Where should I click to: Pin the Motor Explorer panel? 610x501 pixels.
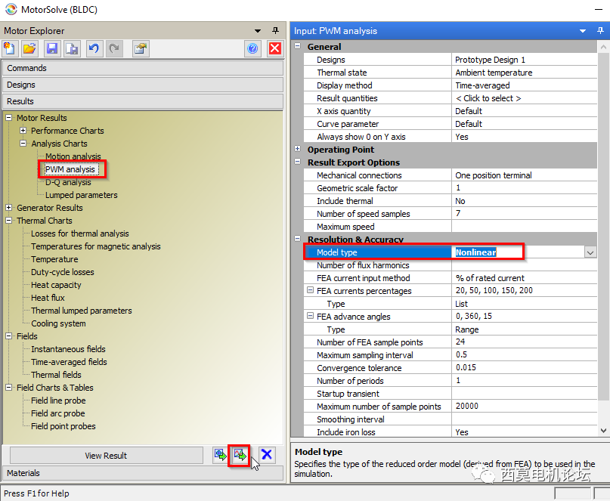[275, 30]
